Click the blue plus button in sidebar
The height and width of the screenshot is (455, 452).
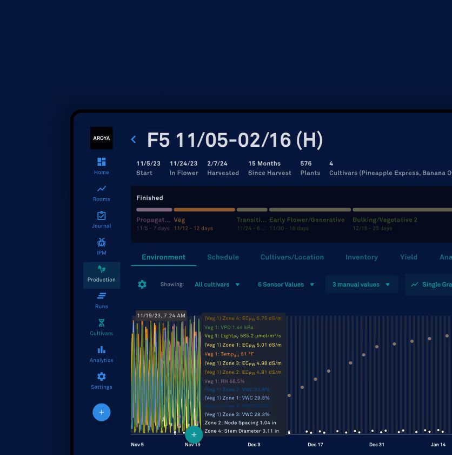(x=101, y=412)
